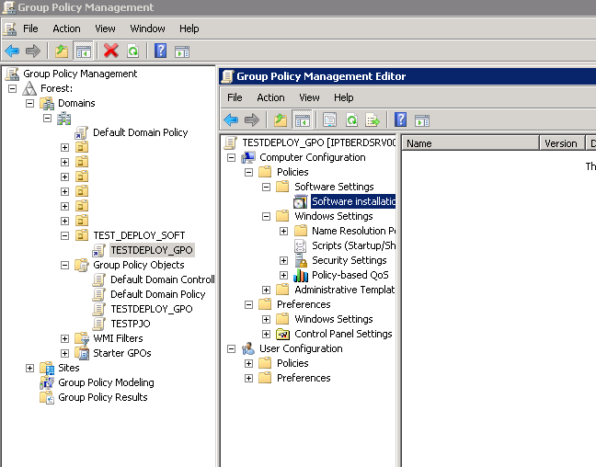Expand Starter GPOs node
The image size is (596, 467).
(x=65, y=353)
